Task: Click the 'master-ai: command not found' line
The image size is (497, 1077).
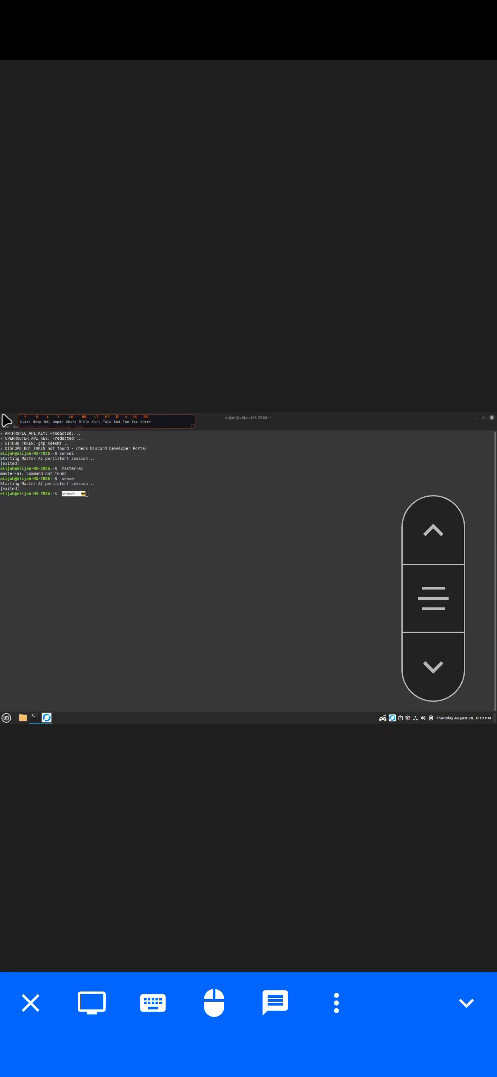Action: pos(34,474)
